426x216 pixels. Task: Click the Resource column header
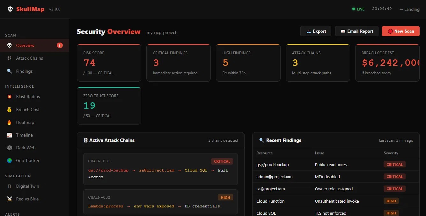point(265,153)
